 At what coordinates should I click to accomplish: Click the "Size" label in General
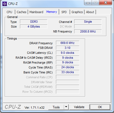[x=14, y=26]
